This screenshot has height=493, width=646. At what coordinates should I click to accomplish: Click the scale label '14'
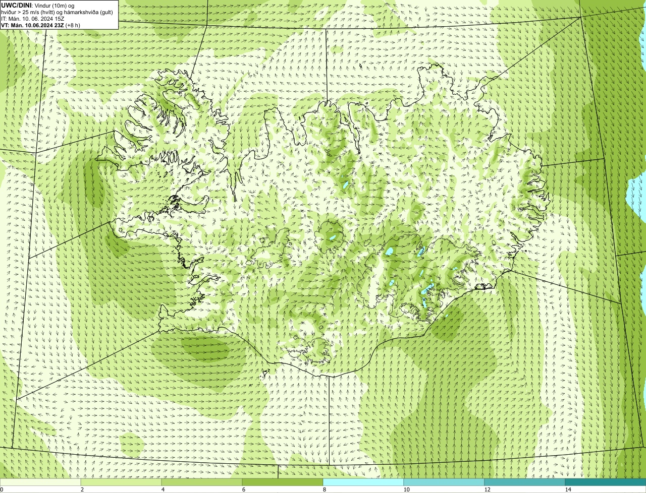[568, 489]
